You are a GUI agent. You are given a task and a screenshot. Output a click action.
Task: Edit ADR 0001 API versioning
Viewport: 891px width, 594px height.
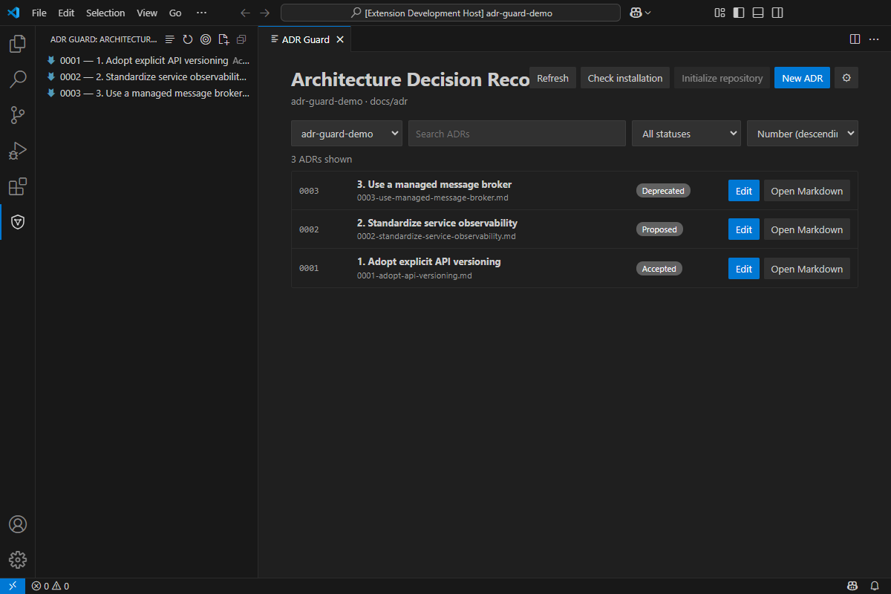pyautogui.click(x=744, y=269)
